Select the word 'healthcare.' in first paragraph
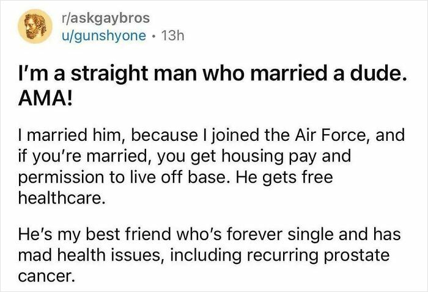This screenshot has width=428, height=292. coord(62,198)
